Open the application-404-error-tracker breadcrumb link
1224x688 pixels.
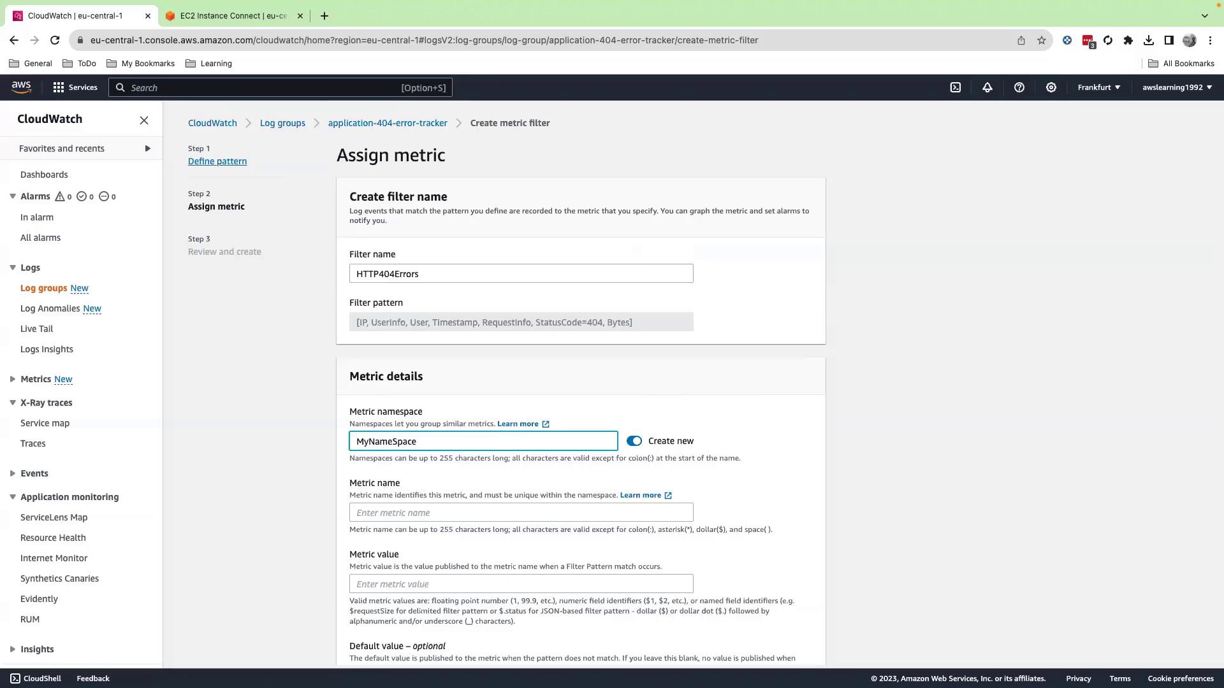pyautogui.click(x=387, y=123)
